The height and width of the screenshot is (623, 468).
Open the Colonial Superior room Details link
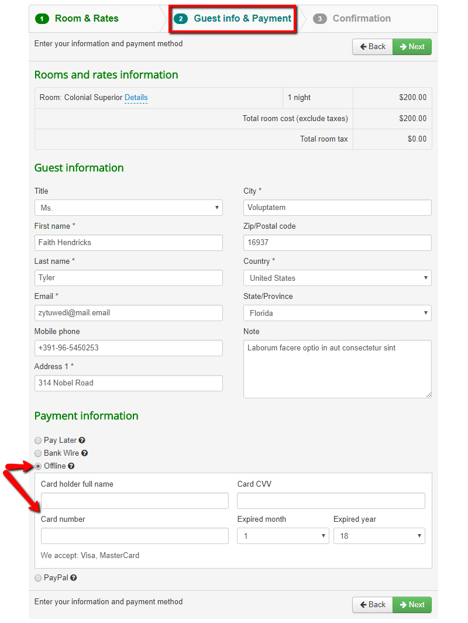click(136, 98)
